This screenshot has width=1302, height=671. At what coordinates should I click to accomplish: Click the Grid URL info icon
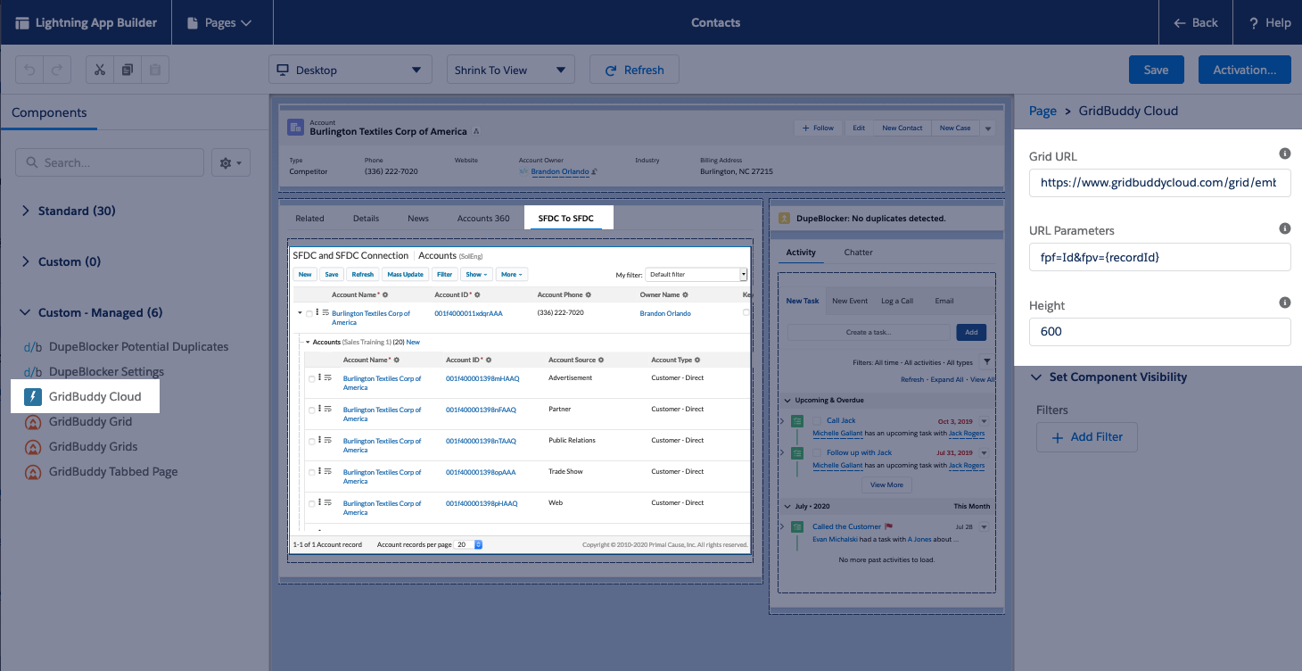pos(1285,153)
